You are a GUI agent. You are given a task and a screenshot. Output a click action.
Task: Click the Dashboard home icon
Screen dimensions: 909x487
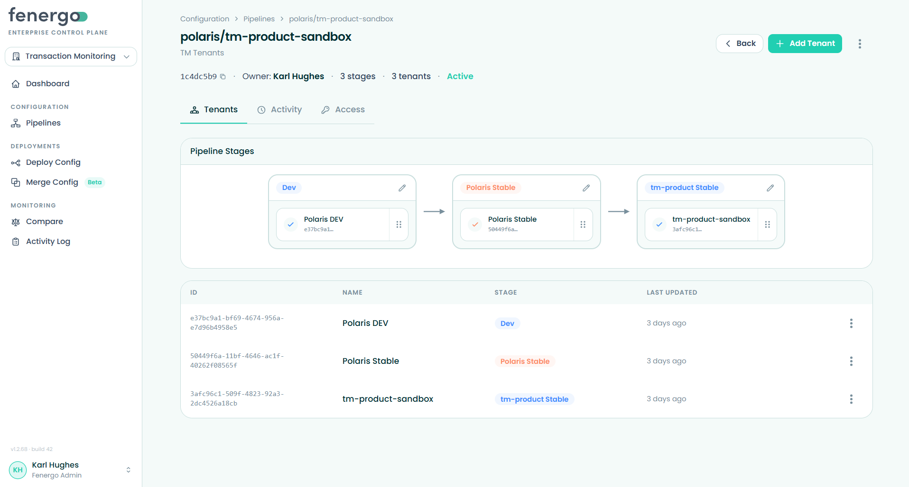point(16,84)
